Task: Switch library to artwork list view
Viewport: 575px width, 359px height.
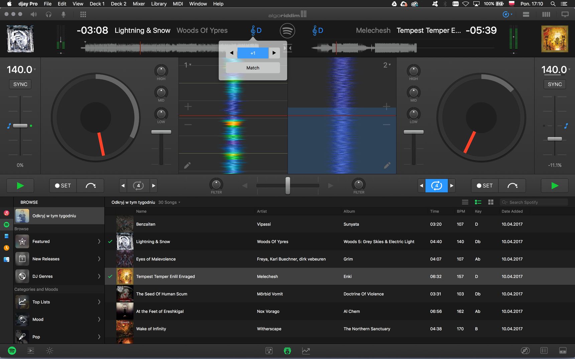Action: [478, 202]
